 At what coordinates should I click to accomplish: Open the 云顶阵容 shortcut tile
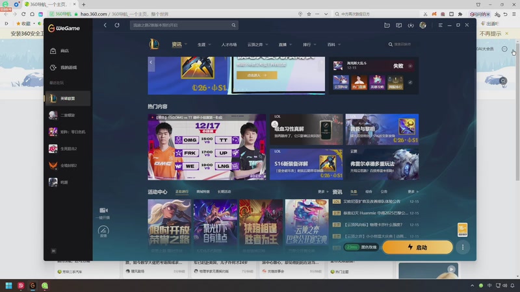click(x=341, y=82)
